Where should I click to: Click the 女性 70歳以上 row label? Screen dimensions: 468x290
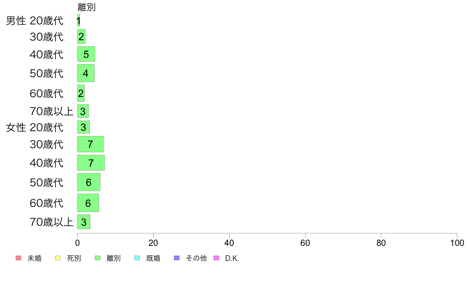pyautogui.click(x=52, y=222)
